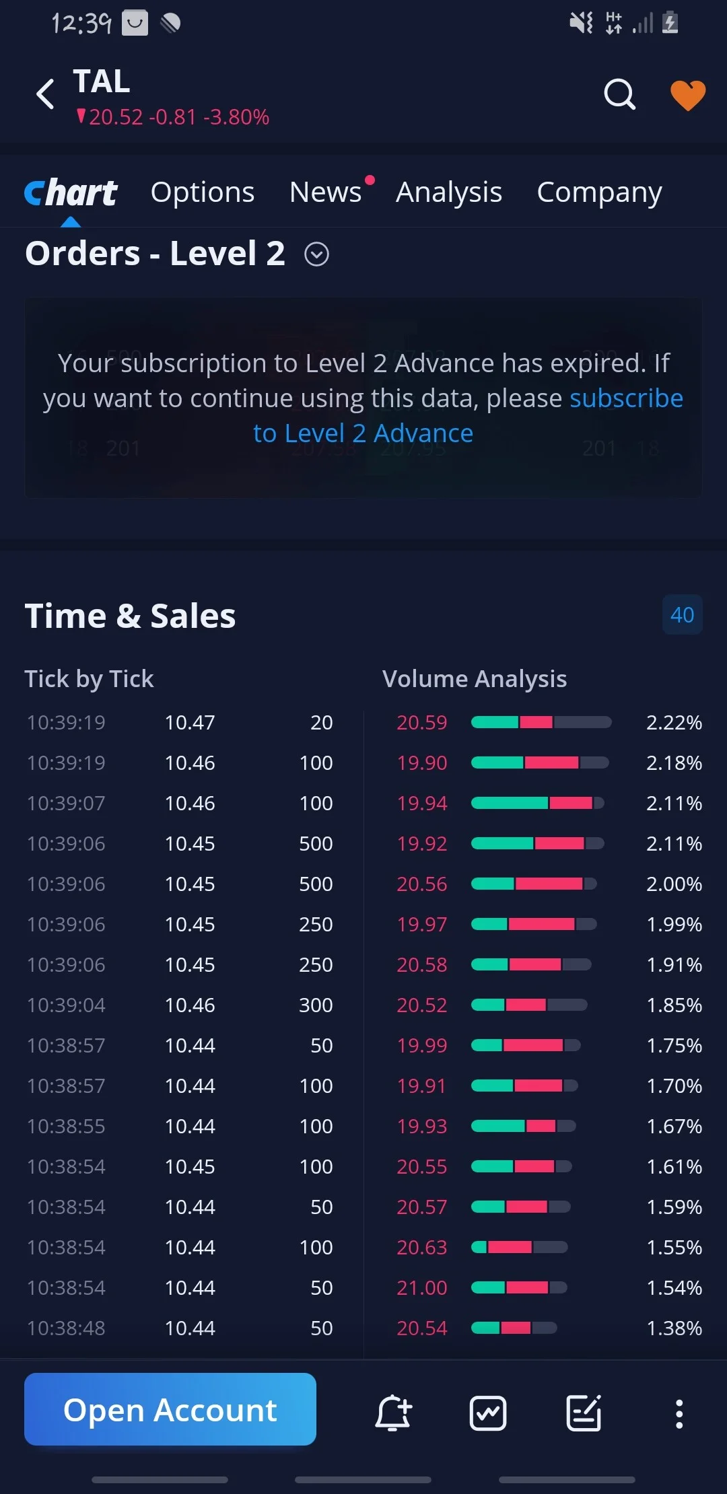Image resolution: width=727 pixels, height=1494 pixels.
Task: Tap the note edit icon
Action: click(584, 1413)
